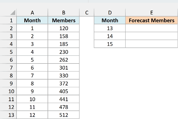Screen dimensions: 178x119
Task: Click month value 11 in column A
Action: [x=32, y=107]
